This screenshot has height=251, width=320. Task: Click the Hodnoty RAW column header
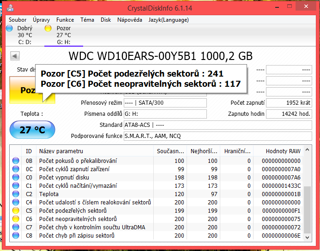click(278, 151)
